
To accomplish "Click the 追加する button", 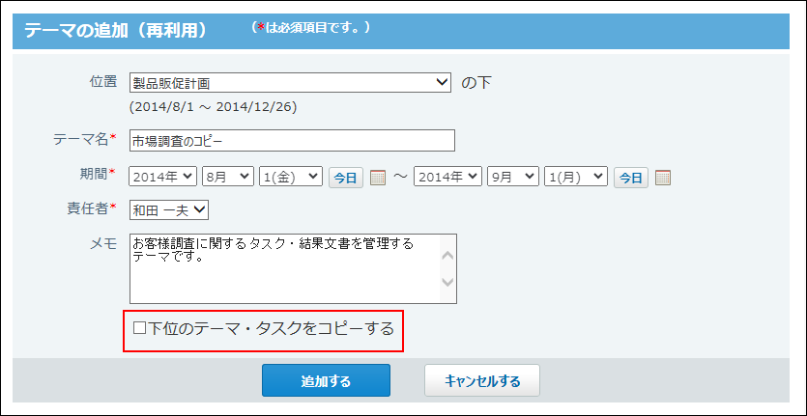I will (x=326, y=381).
